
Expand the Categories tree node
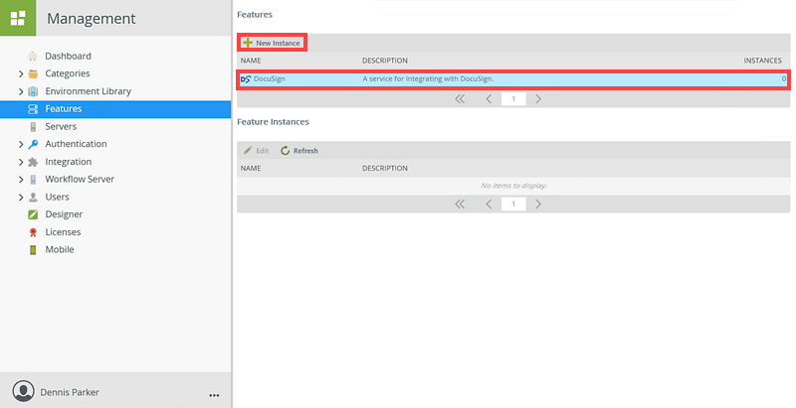click(x=21, y=73)
